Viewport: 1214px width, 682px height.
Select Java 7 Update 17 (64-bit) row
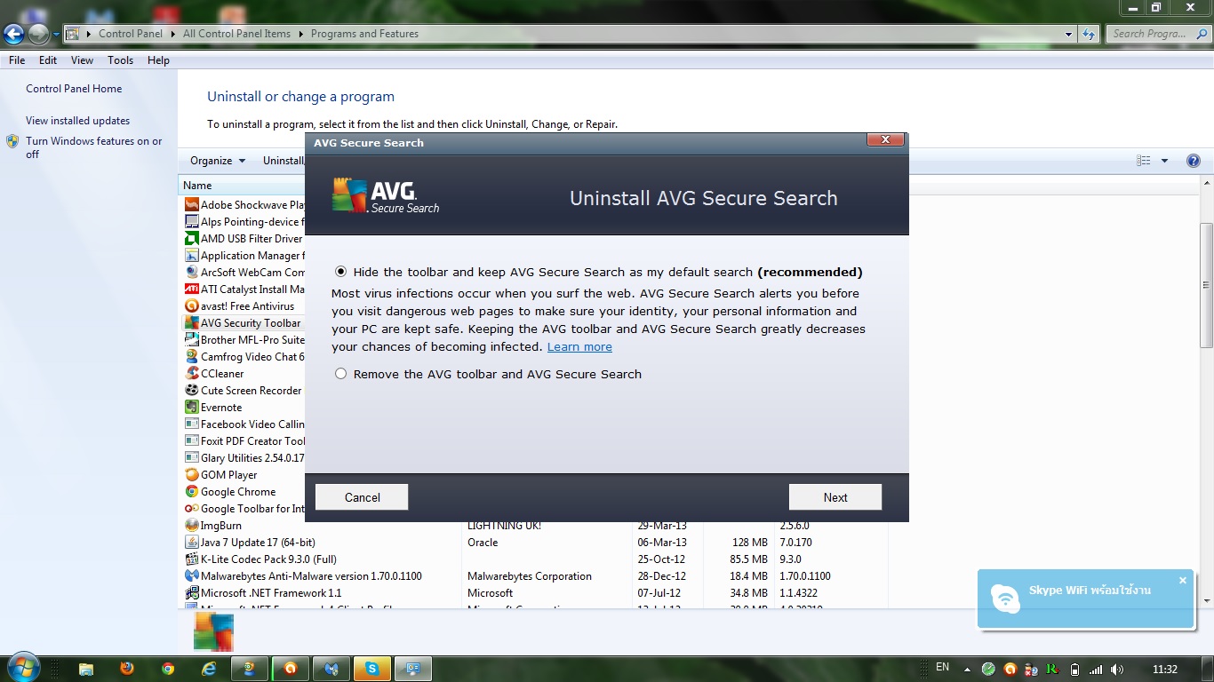534,543
